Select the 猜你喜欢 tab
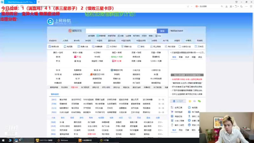Screen dimensions: 254x143 [55, 94]
